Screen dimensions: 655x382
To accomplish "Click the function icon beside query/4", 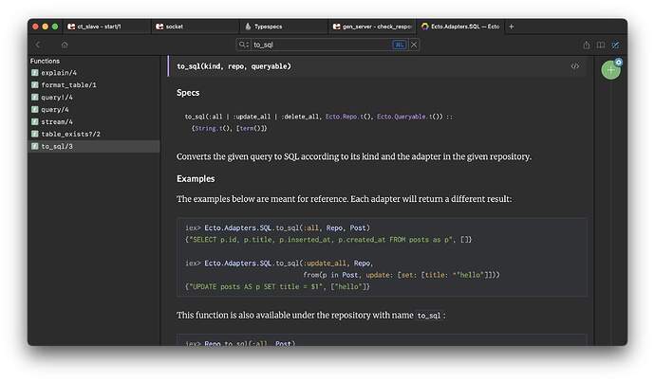I will coord(35,109).
